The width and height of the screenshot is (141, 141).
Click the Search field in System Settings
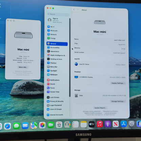pyautogui.click(x=58, y=14)
